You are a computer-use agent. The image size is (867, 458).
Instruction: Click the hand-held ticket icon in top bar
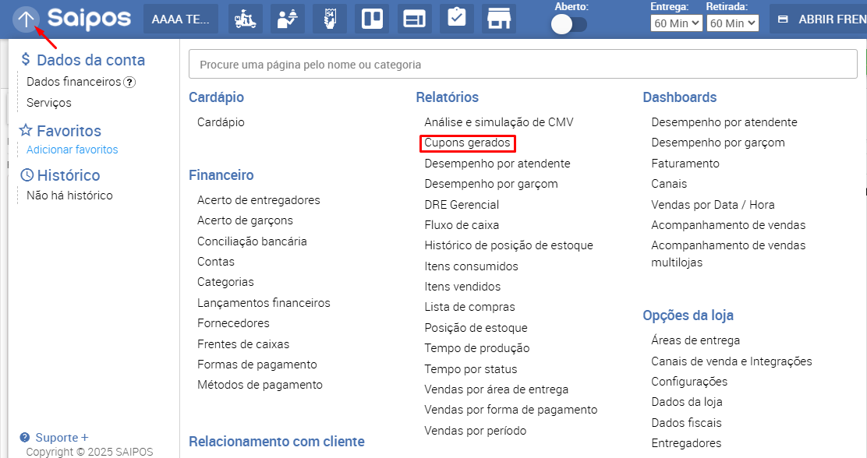(x=330, y=19)
